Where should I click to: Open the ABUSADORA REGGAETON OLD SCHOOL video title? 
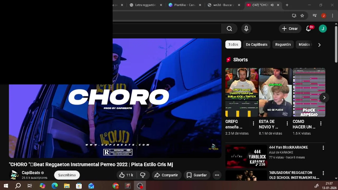294,175
